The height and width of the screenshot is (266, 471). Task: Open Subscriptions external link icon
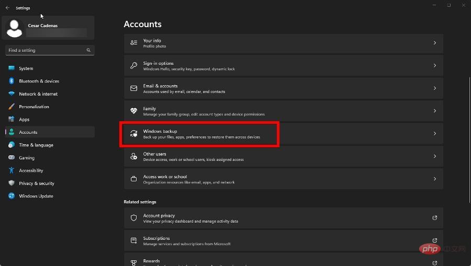434,240
